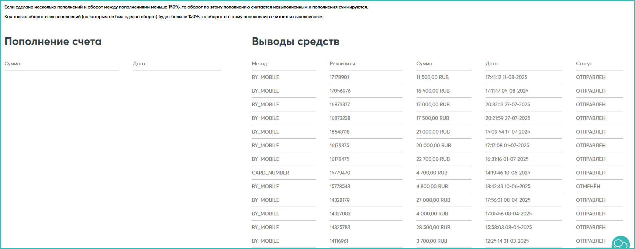Select requisite number 17056976
The width and height of the screenshot is (635, 249).
(x=340, y=91)
